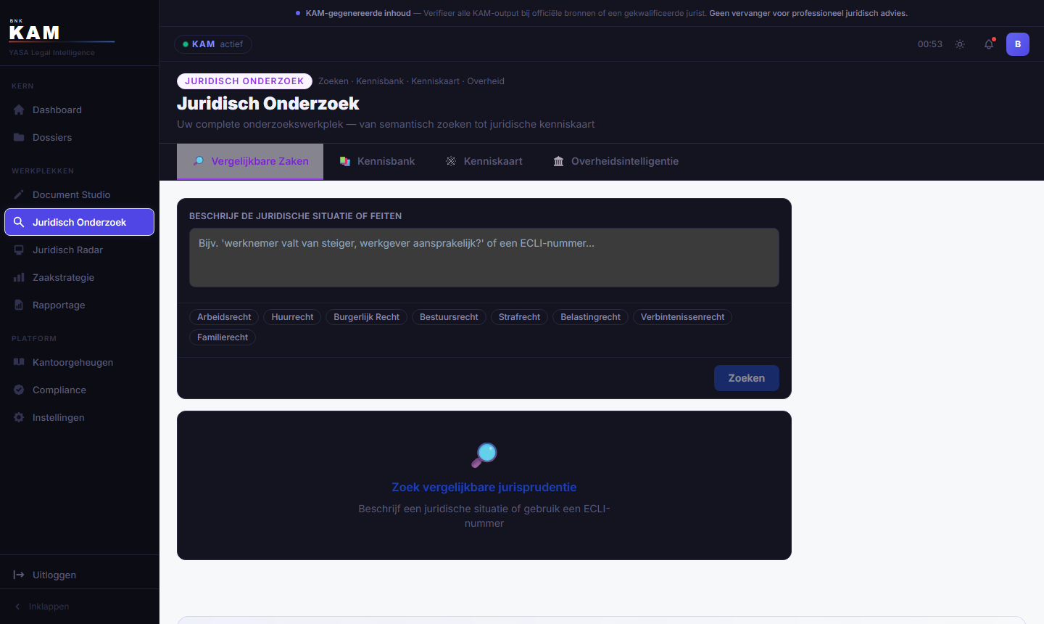Screen dimensions: 1044x624
Task: Click the KAM actief status badge
Action: click(x=213, y=44)
